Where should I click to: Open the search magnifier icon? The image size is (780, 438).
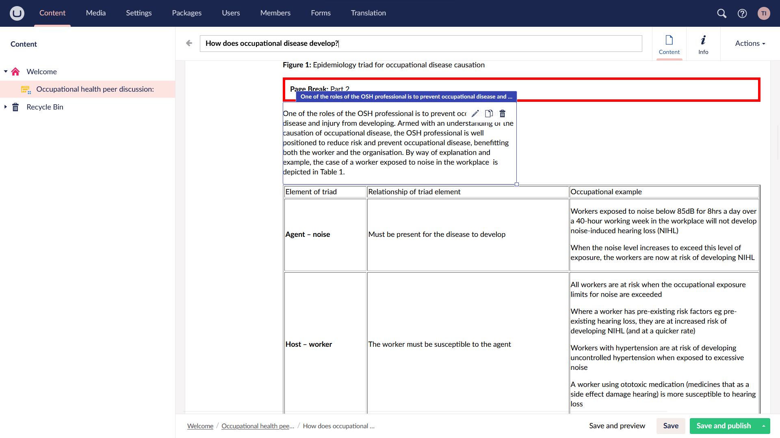point(721,13)
